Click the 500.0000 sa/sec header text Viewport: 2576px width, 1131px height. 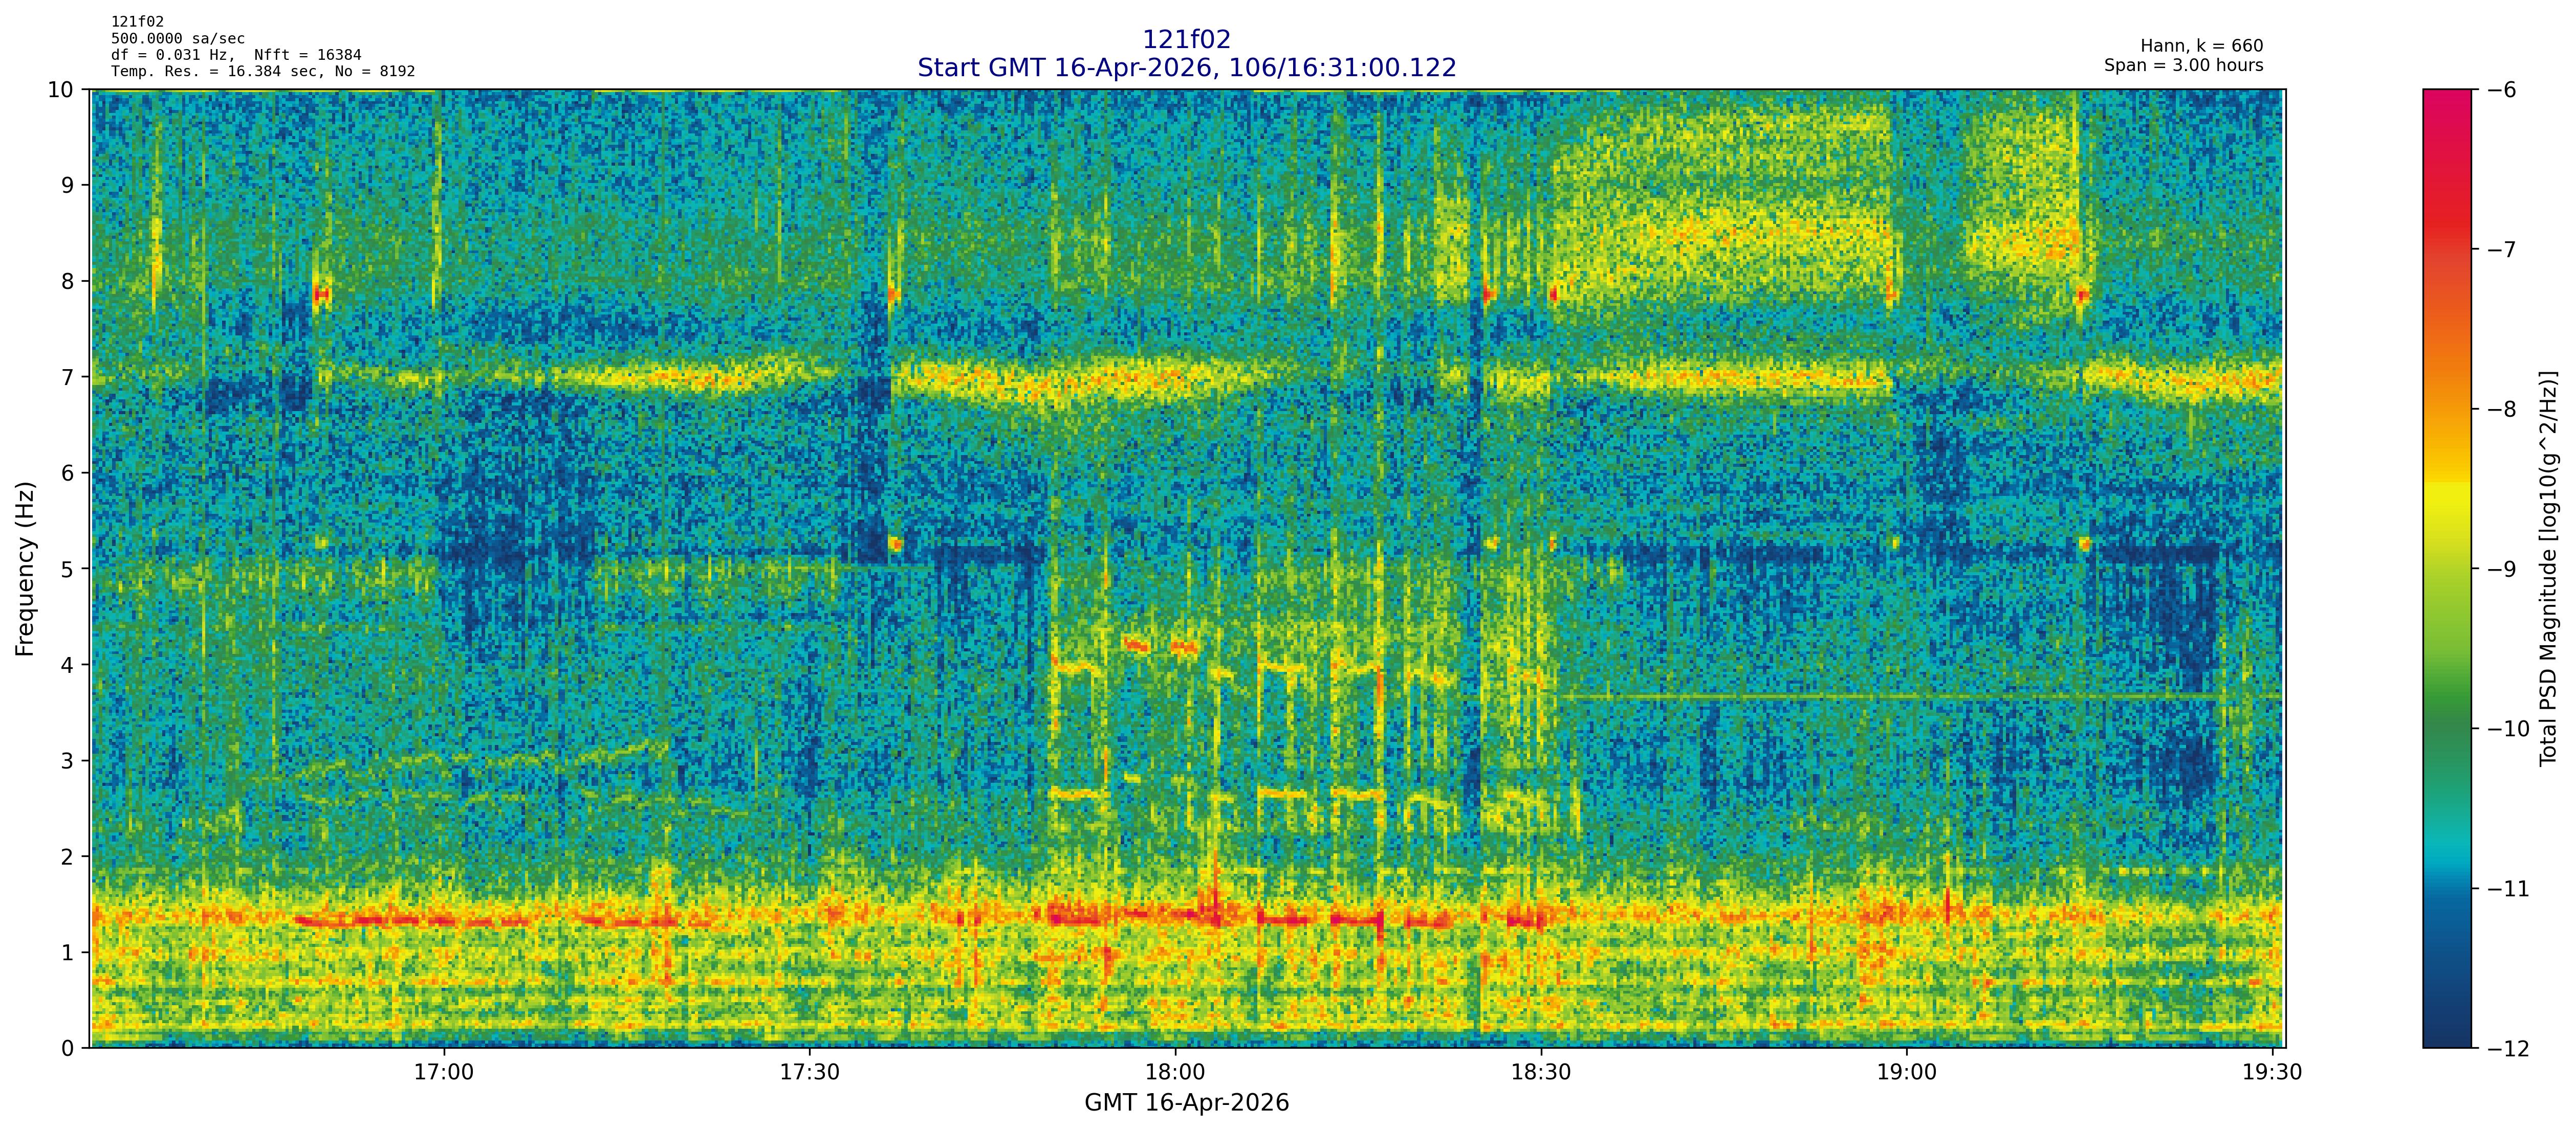178,38
